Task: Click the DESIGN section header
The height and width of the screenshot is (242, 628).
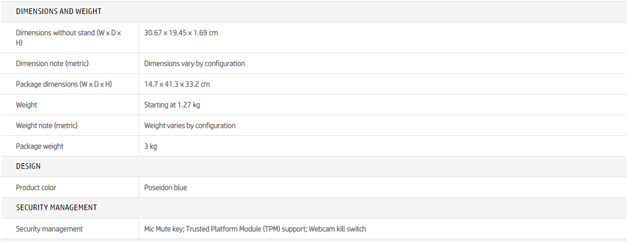Action: coord(28,167)
